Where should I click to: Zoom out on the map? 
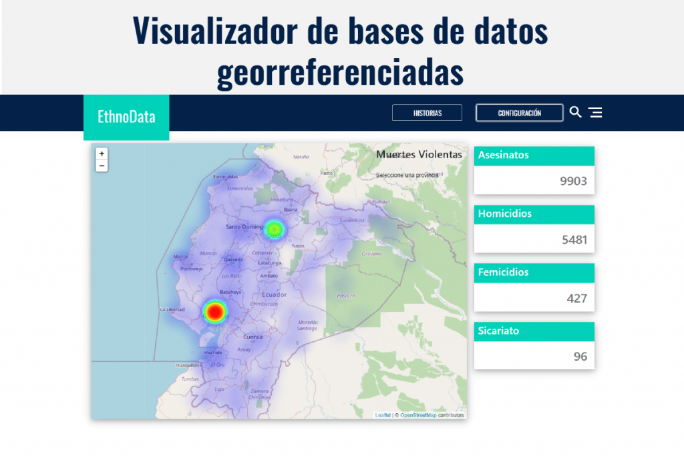tap(102, 166)
